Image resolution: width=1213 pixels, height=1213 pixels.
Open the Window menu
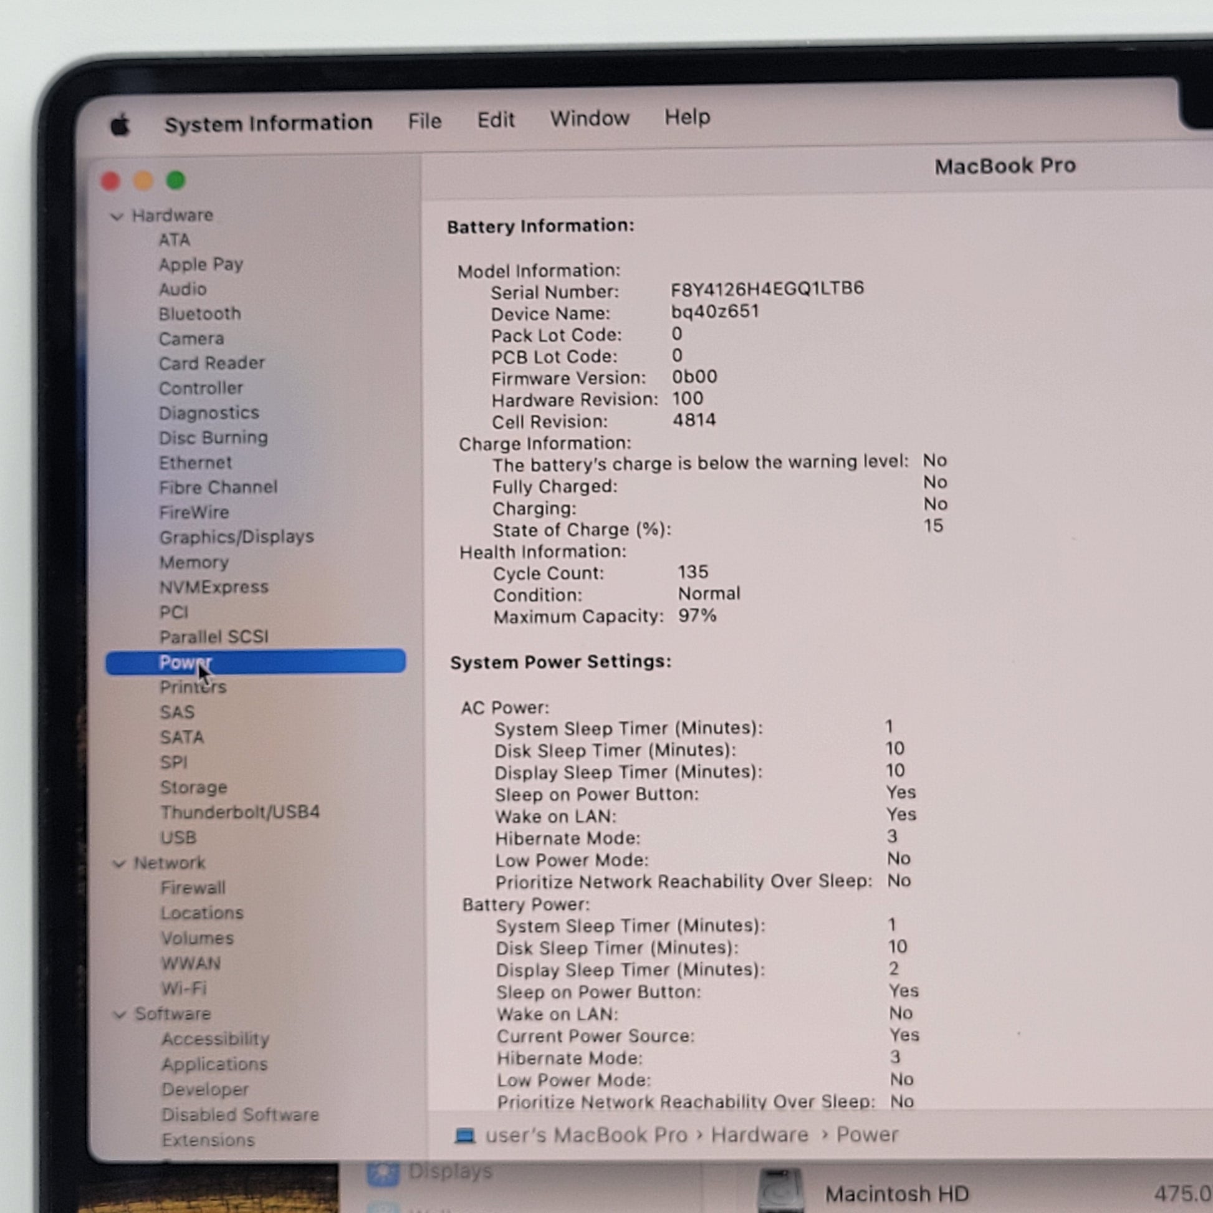[x=590, y=118]
